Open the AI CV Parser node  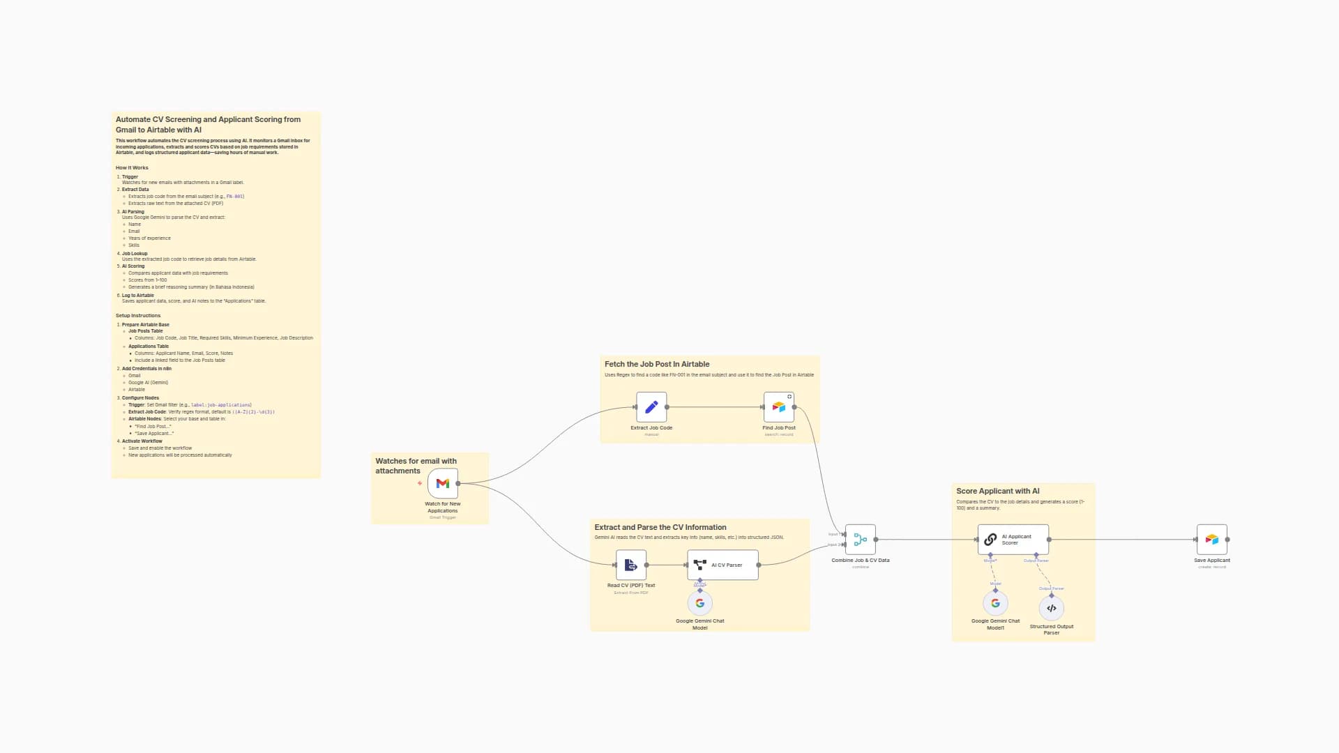tap(723, 565)
